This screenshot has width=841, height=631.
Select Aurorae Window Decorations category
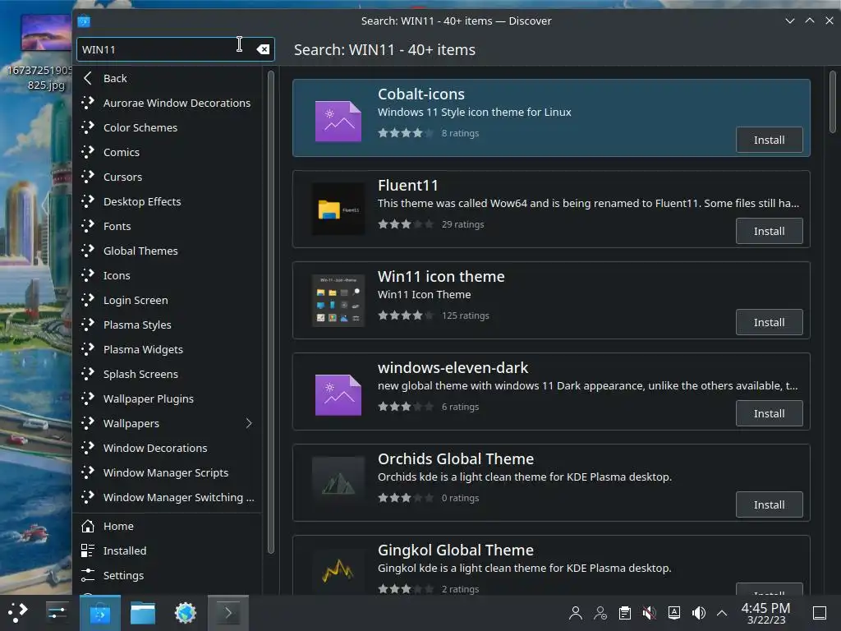click(x=168, y=103)
